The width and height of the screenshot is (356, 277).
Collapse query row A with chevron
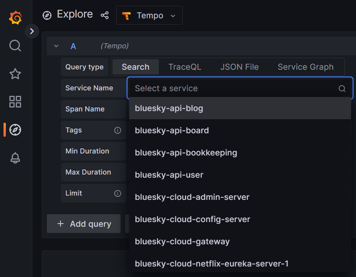click(56, 46)
